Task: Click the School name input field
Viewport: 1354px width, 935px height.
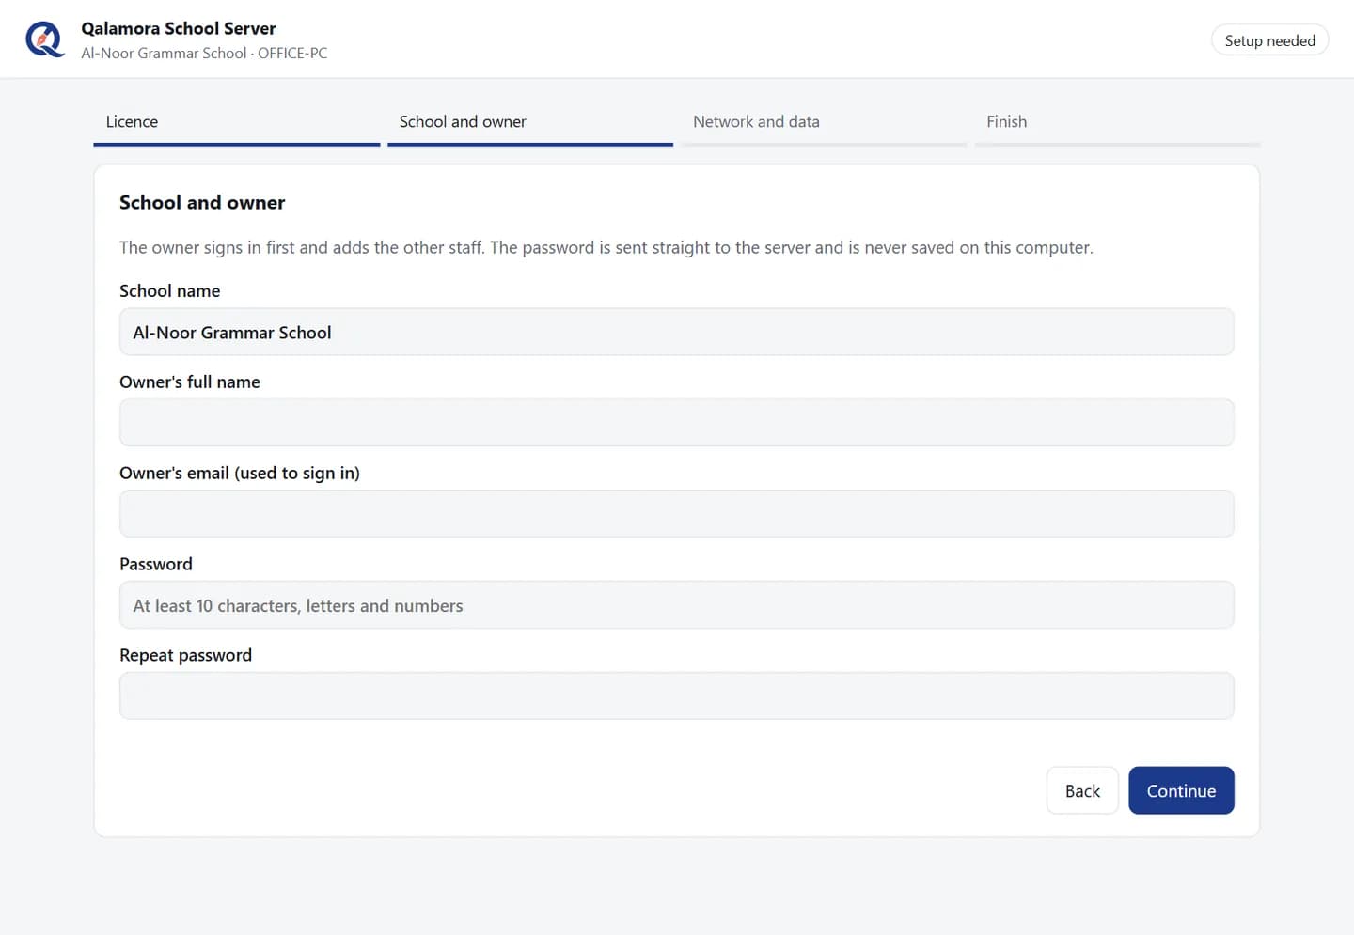Action: (x=676, y=332)
